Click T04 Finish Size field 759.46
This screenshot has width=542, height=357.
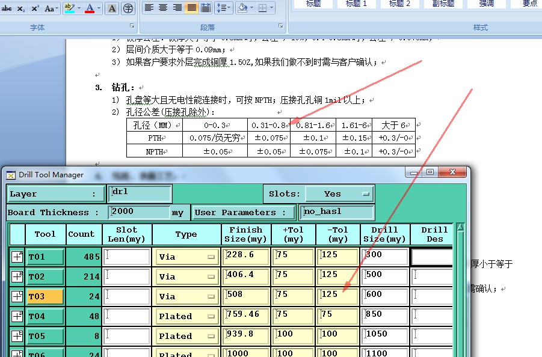[x=246, y=316]
